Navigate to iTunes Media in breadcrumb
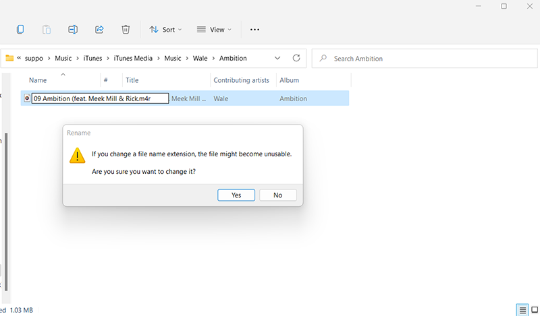 coord(132,59)
